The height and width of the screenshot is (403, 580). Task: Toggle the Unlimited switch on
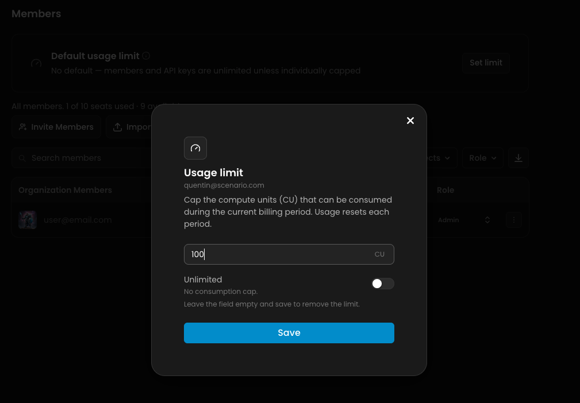pyautogui.click(x=382, y=284)
